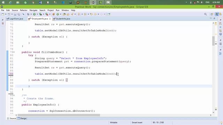Click the Open Task folder icon
Screen dimensions: 223x125
[x=68, y=14]
